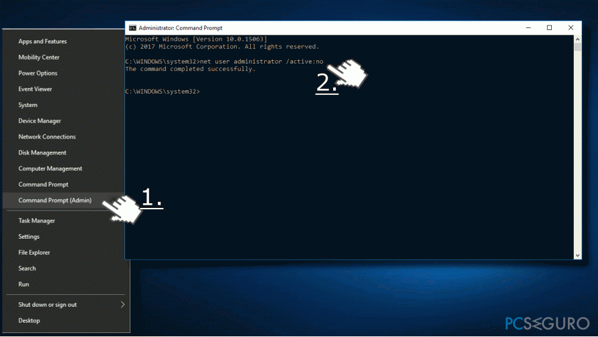Click the submenu chevron beside Shut down
The height and width of the screenshot is (337, 598).
coord(122,305)
